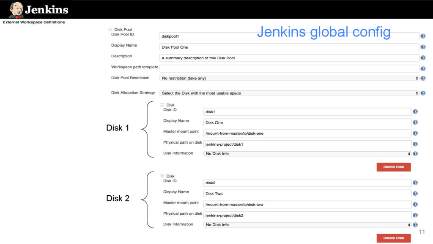The width and height of the screenshot is (433, 244).
Task: Click the Jenkins title text link
Action: [47, 10]
